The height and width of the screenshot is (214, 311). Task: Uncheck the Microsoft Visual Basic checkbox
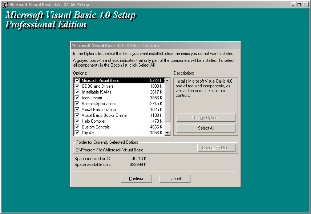pyautogui.click(x=77, y=80)
